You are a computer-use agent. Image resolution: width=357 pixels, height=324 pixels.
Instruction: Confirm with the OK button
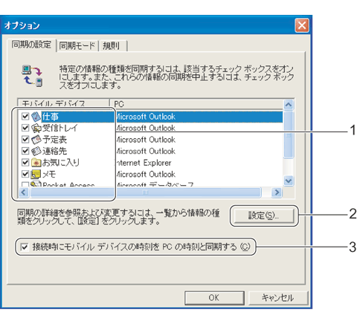tap(214, 297)
